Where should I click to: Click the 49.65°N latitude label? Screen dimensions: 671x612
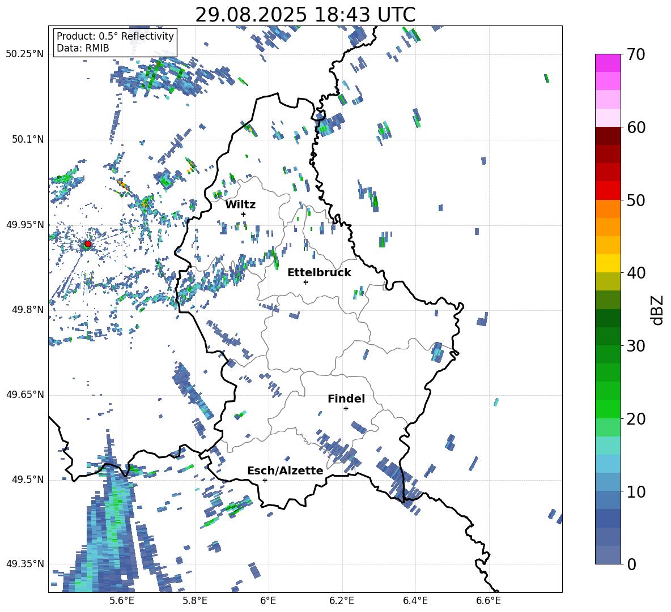coord(25,395)
